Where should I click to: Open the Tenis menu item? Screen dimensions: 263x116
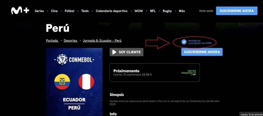[85, 11]
